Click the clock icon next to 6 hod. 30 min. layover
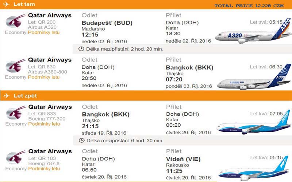Viewport: 292px width, 182px height. [x=81, y=141]
